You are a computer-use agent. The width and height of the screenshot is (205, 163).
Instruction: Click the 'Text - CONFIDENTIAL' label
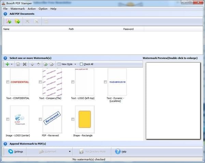point(18,98)
